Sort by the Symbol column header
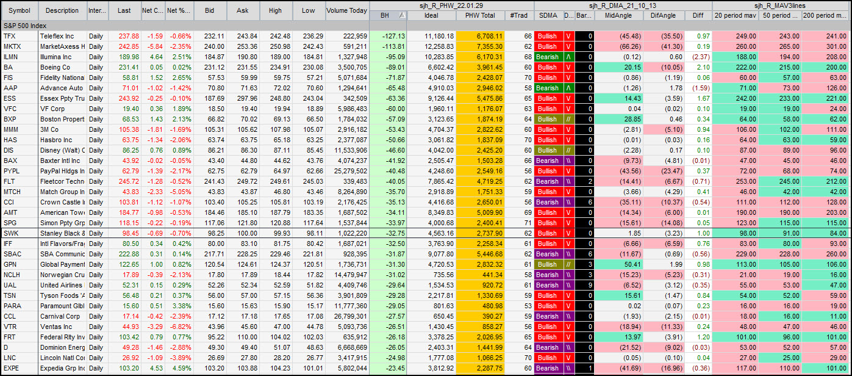Image resolution: width=852 pixels, height=376 pixels. [x=20, y=10]
